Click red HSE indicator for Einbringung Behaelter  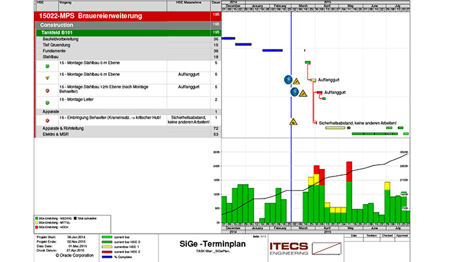tap(48, 121)
